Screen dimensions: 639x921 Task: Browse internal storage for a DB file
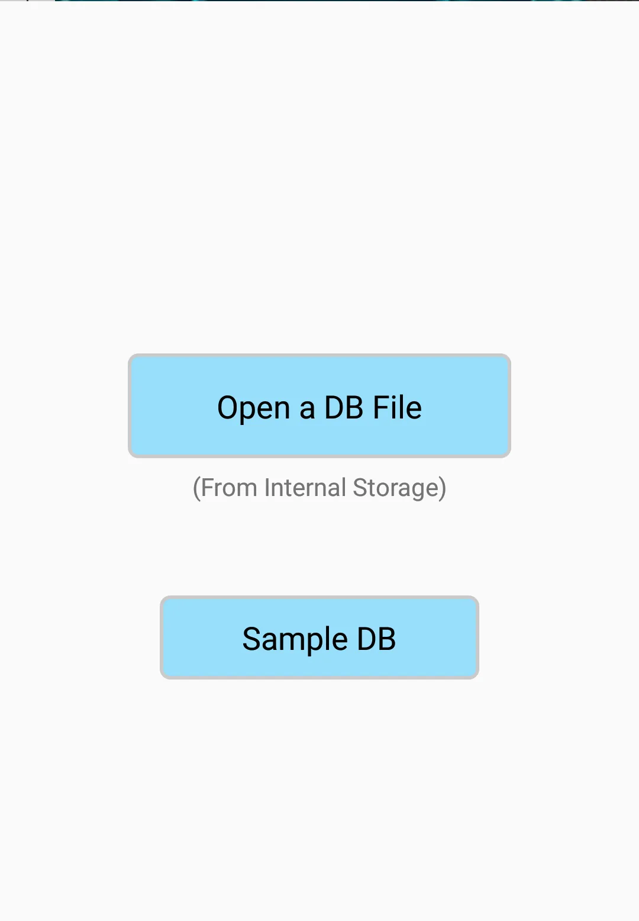coord(319,406)
